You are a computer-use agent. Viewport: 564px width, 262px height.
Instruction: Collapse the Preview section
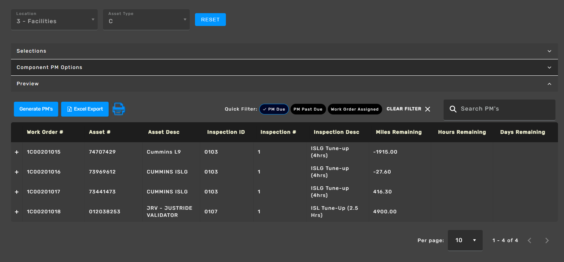coord(284,84)
